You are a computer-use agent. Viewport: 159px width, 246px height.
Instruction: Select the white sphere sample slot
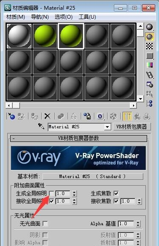(x=19, y=36)
